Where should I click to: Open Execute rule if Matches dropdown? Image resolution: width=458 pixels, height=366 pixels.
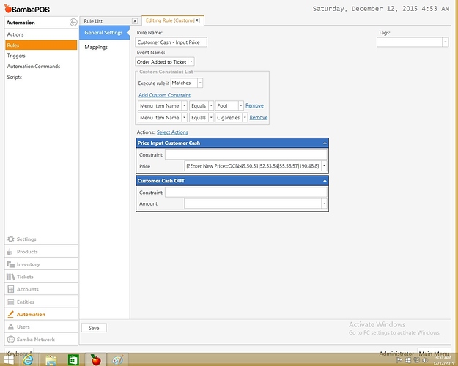[200, 83]
